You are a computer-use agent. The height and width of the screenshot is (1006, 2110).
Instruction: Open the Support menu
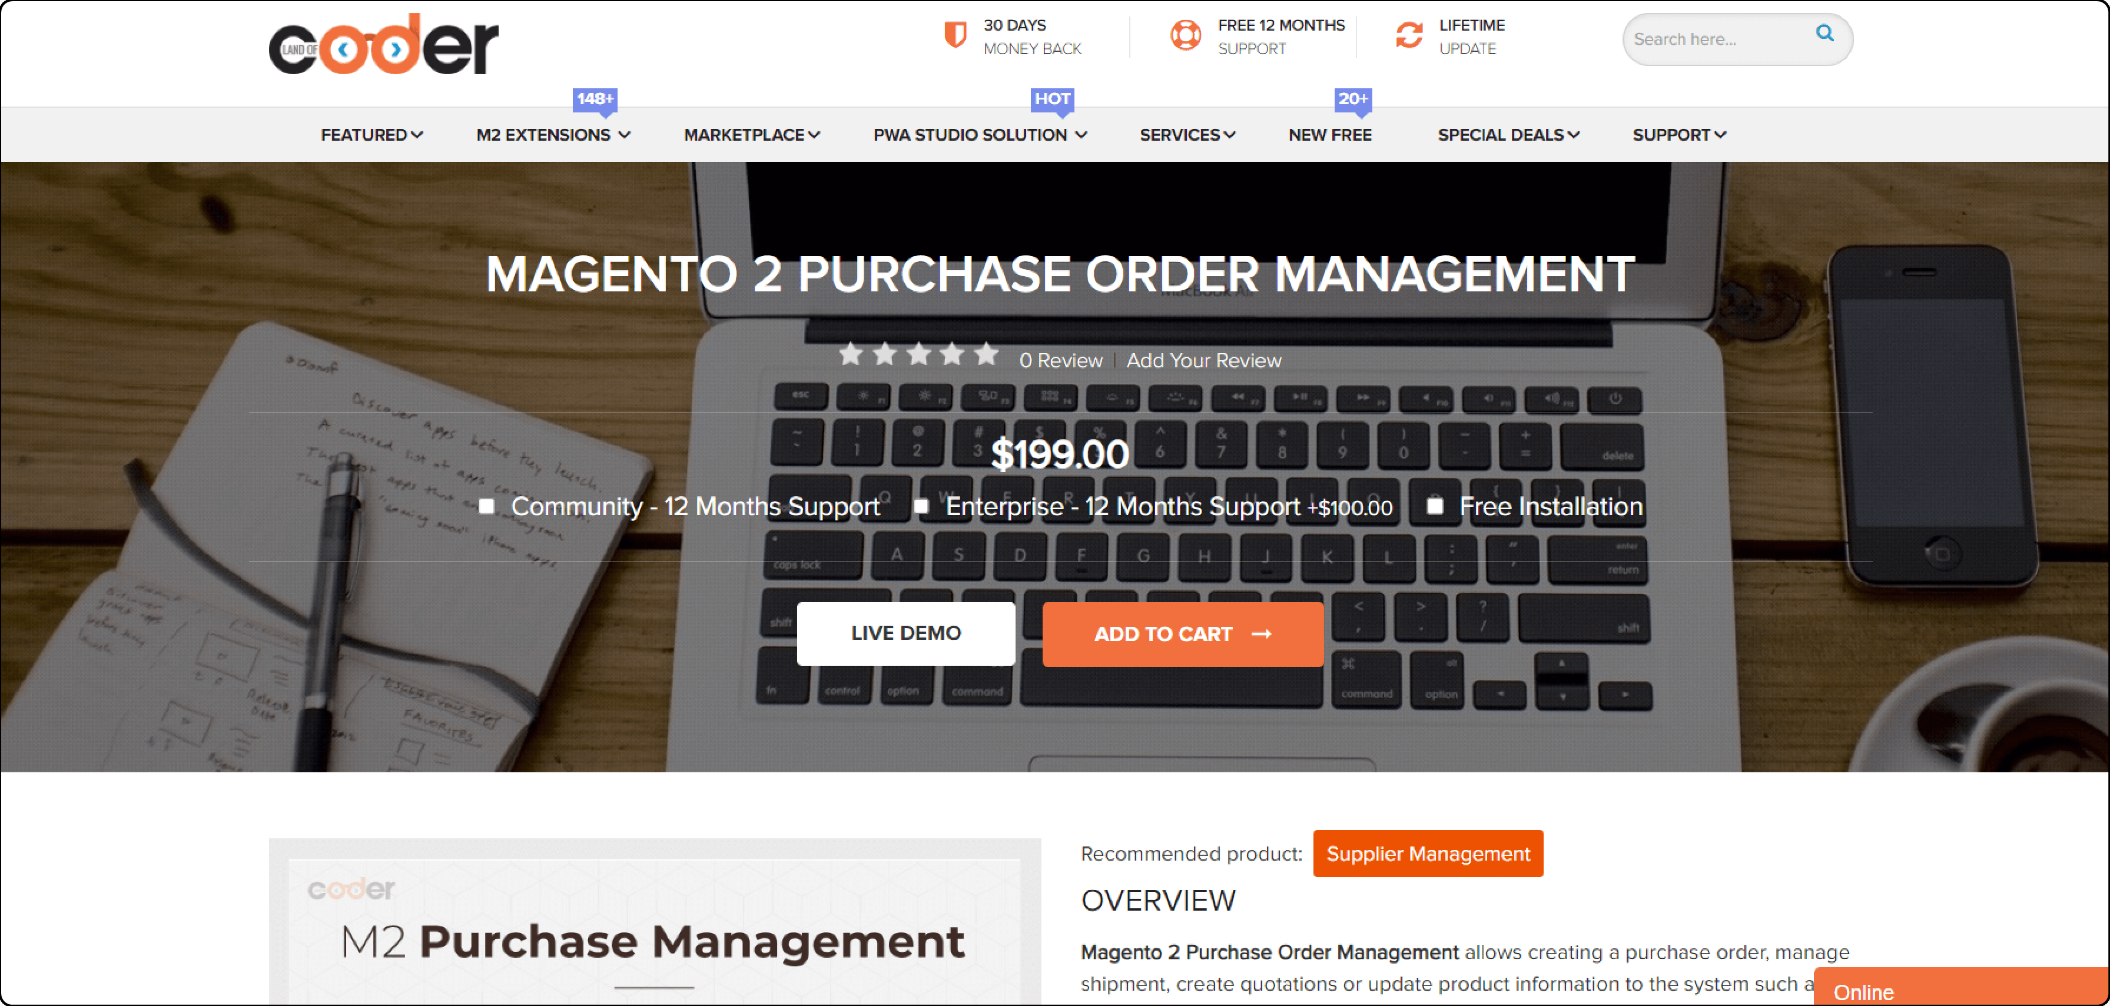(x=1679, y=135)
